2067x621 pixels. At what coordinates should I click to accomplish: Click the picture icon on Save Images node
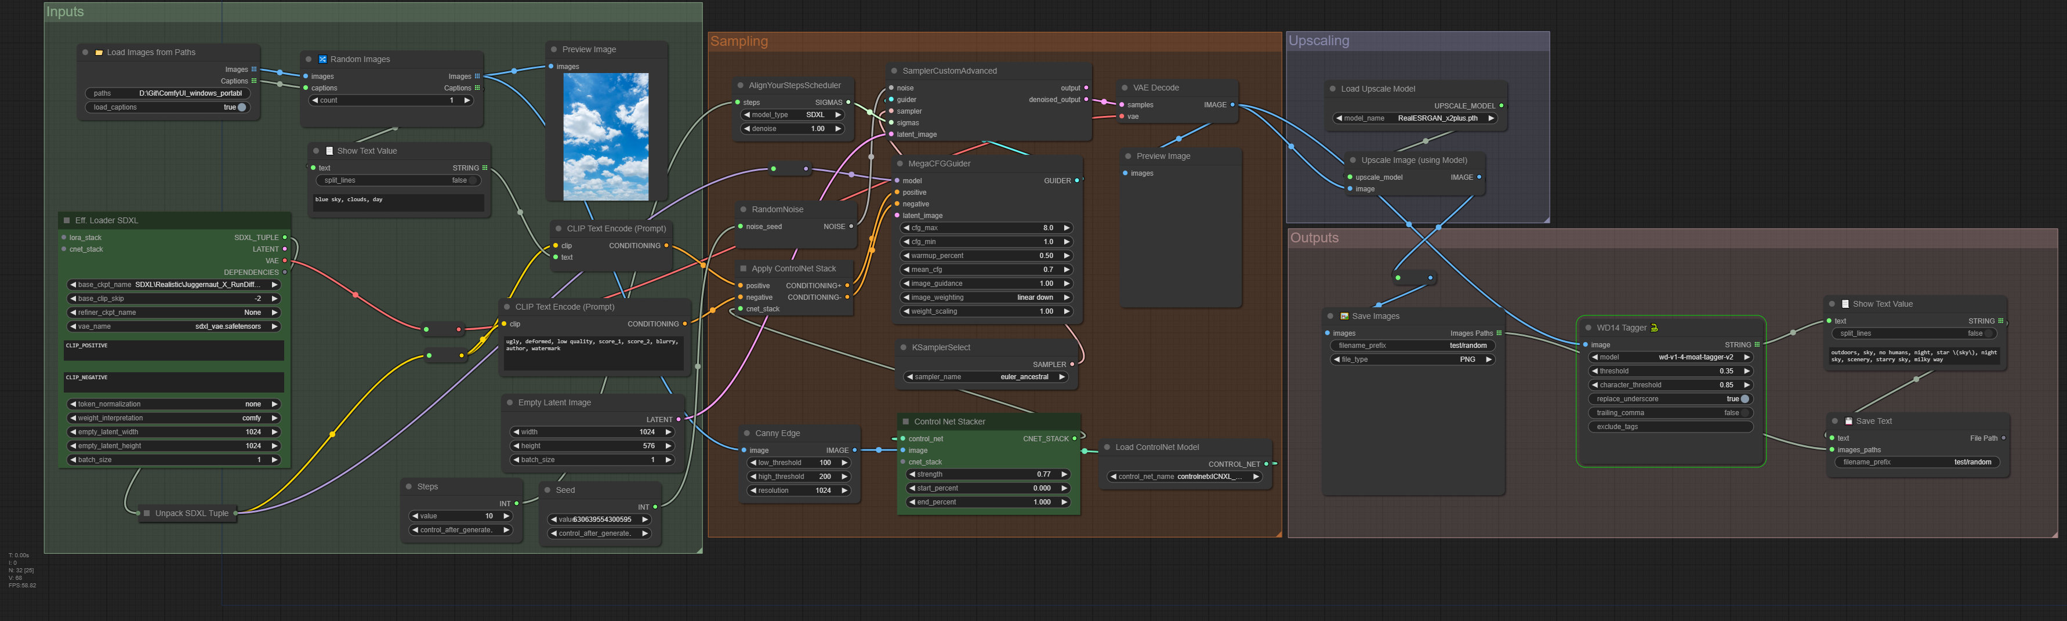[x=1344, y=316]
